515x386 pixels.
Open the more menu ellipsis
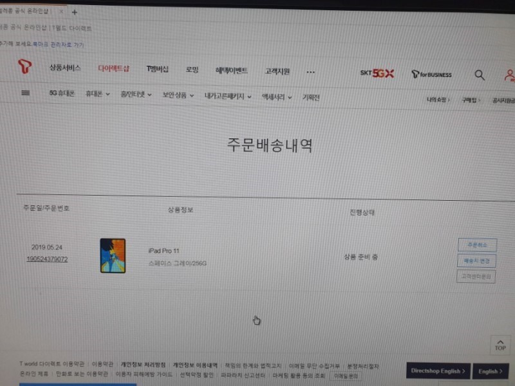[310, 72]
